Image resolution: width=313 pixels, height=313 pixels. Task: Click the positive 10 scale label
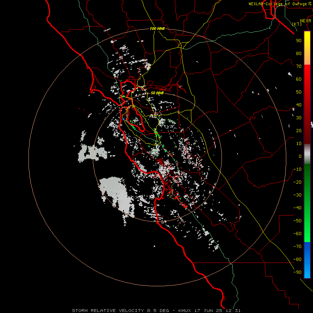299,144
